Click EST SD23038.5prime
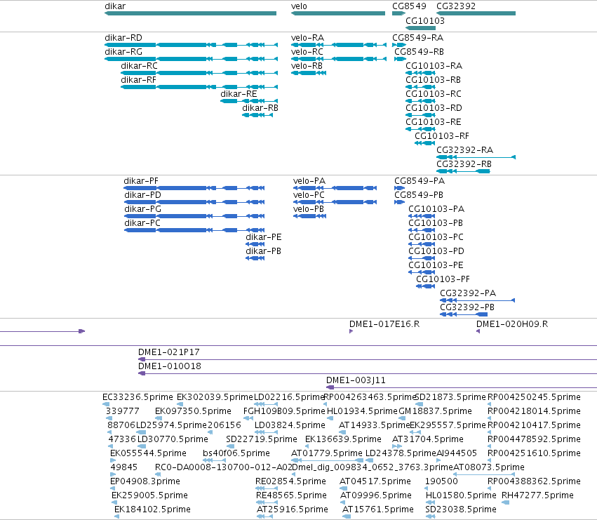This screenshot has height=520, width=597. pyautogui.click(x=430, y=517)
